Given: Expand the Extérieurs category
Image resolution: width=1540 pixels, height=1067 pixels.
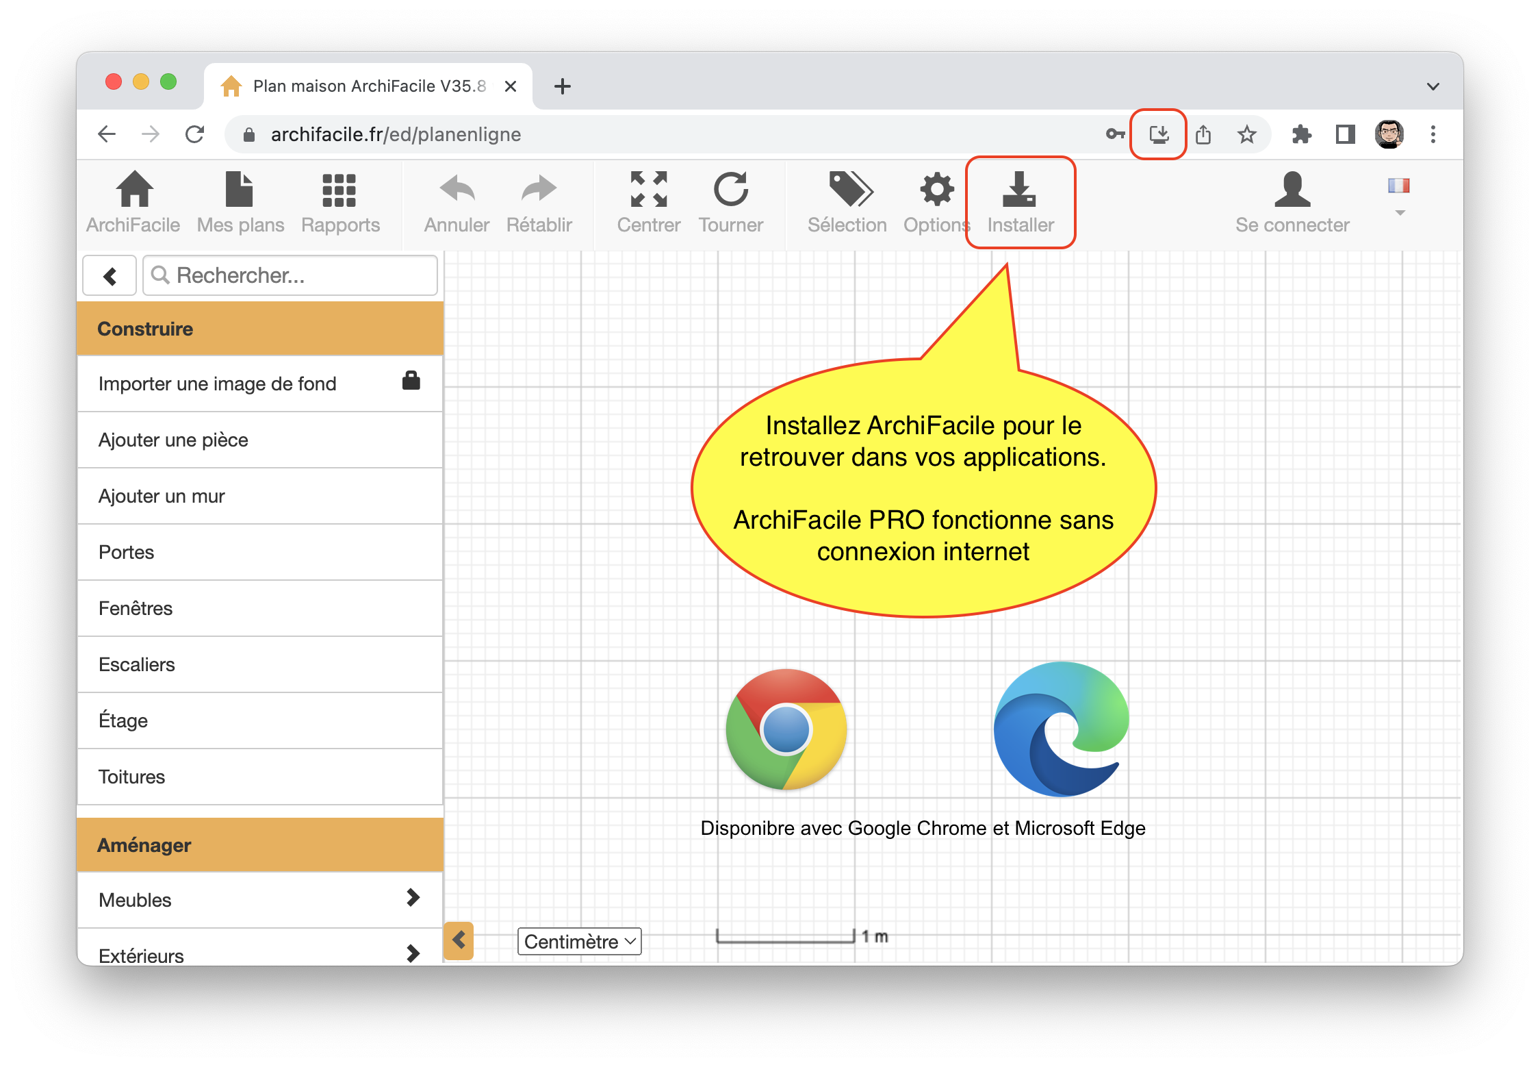Looking at the screenshot, I should tap(413, 953).
